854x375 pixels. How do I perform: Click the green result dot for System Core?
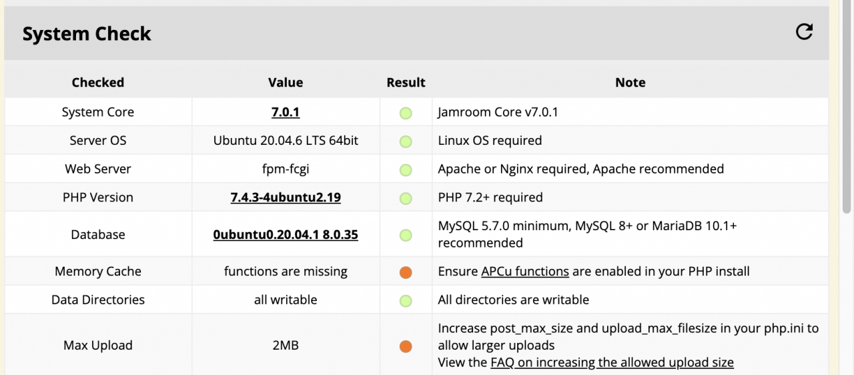point(406,113)
